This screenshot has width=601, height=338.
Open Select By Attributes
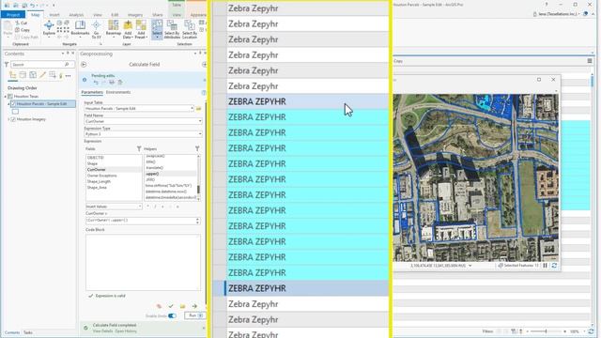pyautogui.click(x=172, y=29)
